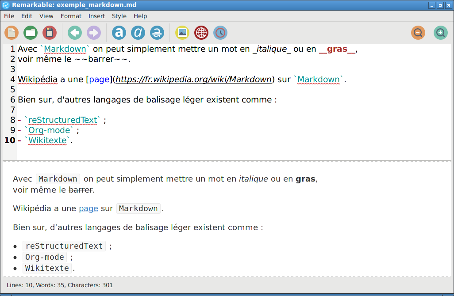Click the Remarkable window menu icon in titlebar
454x296 pixels.
[x=6, y=5]
